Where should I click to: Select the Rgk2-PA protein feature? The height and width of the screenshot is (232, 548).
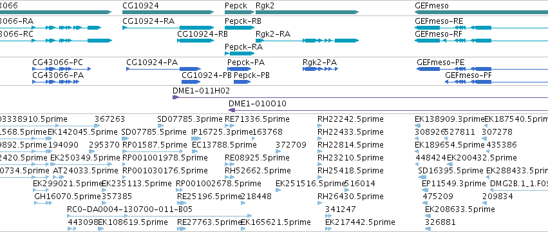click(x=320, y=69)
